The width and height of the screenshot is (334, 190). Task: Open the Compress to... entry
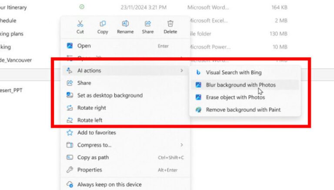[x=125, y=145]
